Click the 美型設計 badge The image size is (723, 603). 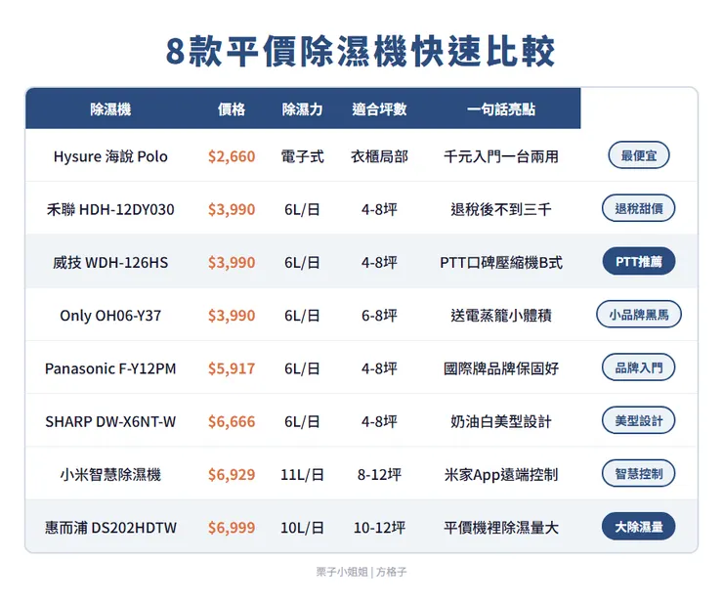(x=639, y=421)
